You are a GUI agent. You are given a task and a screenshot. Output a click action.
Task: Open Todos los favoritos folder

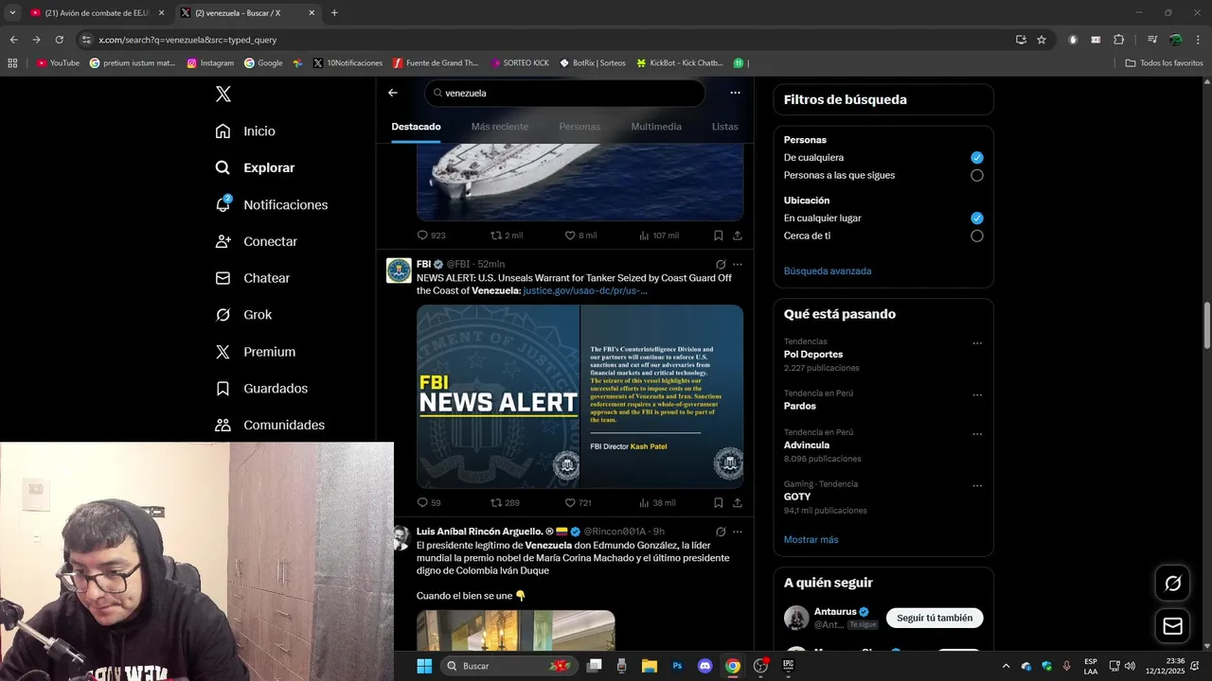[x=1164, y=63]
